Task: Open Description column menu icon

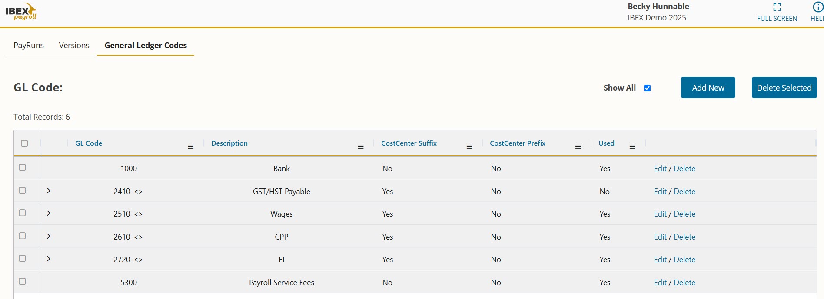Action: click(361, 147)
